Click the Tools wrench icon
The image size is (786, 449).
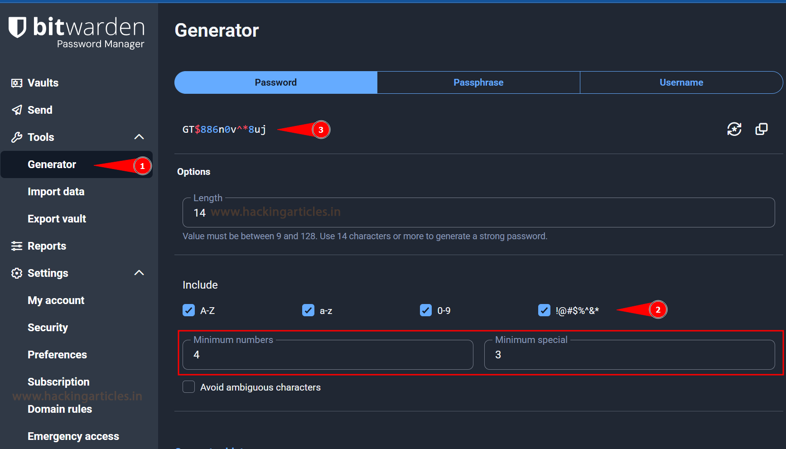point(17,137)
